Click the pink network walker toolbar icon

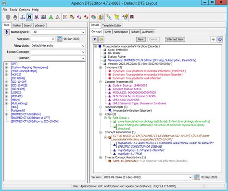click(37, 17)
